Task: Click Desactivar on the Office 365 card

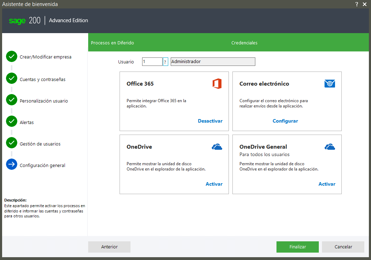Action: pos(210,121)
